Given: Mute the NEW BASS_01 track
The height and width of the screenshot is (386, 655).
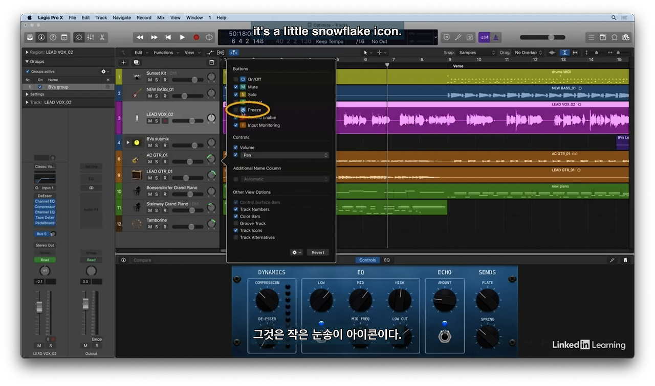Looking at the screenshot, I should coord(150,96).
